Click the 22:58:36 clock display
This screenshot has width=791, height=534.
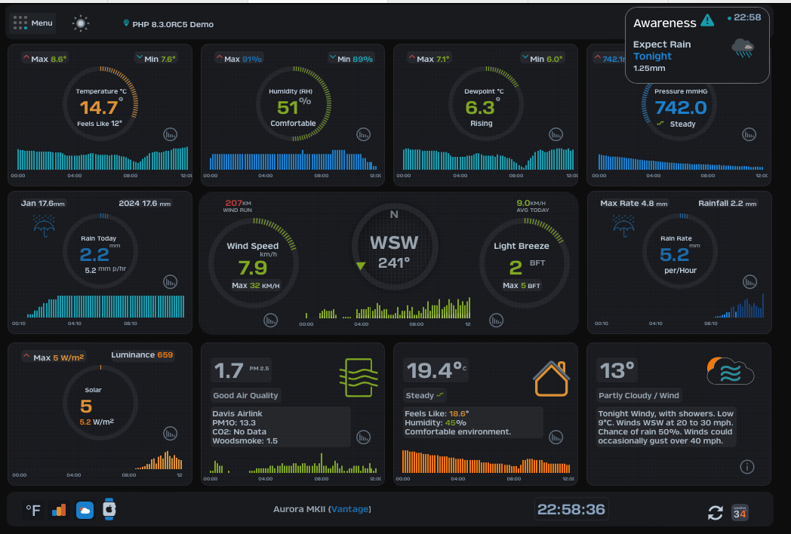pyautogui.click(x=571, y=509)
